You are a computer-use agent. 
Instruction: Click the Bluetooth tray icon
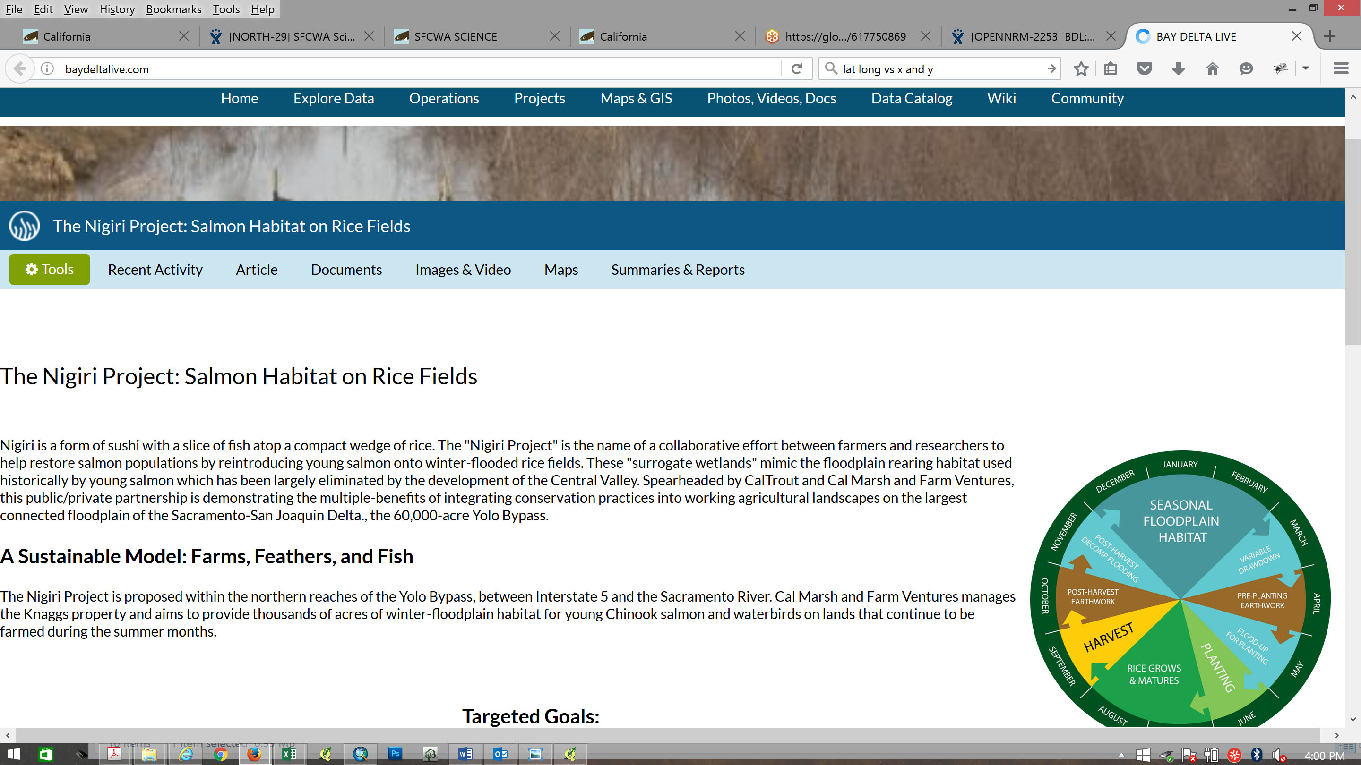tap(1257, 755)
